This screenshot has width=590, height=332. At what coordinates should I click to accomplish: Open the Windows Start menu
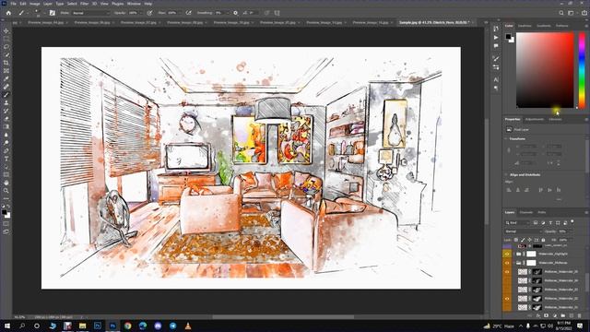point(6,326)
